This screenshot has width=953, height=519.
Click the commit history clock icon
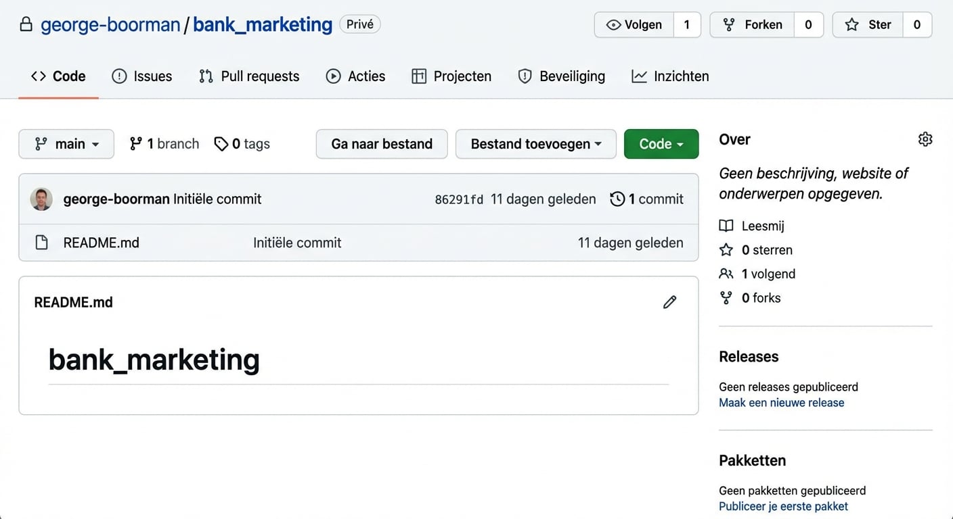pos(617,199)
